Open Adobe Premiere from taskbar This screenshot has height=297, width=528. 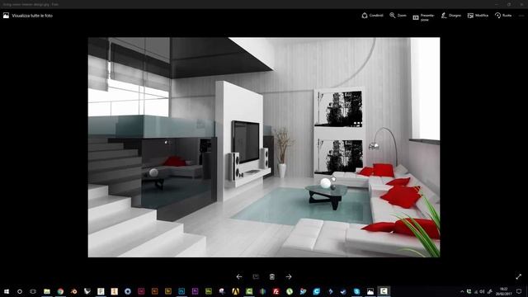coord(195,291)
